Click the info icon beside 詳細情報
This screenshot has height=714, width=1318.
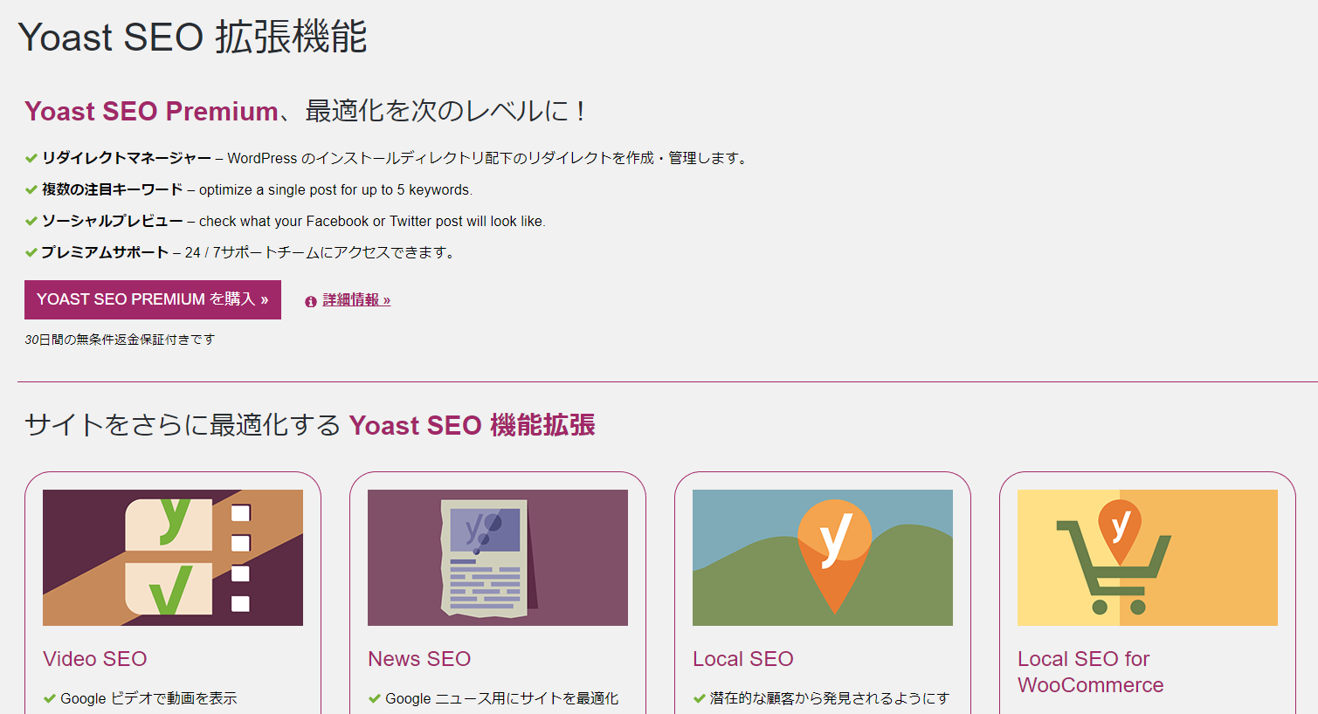310,302
